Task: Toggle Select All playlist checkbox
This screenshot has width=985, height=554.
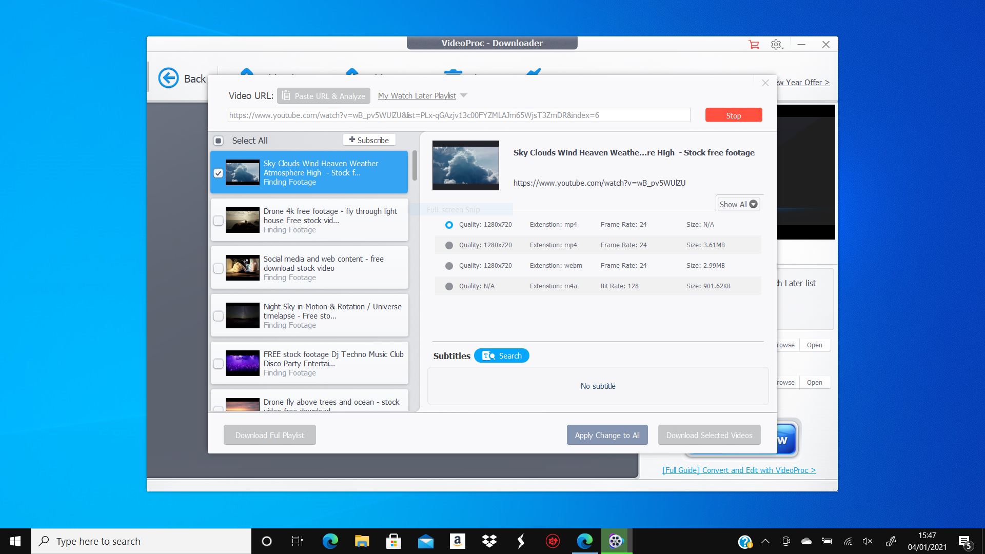Action: tap(217, 140)
